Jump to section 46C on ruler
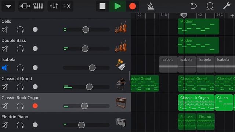 pos(220,15)
